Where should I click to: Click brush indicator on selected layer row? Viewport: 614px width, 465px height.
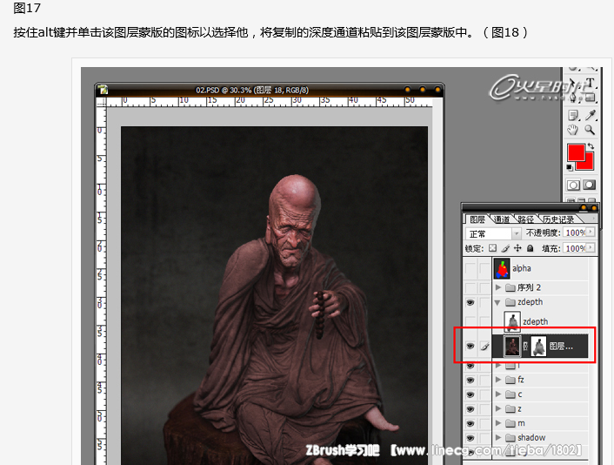point(484,347)
